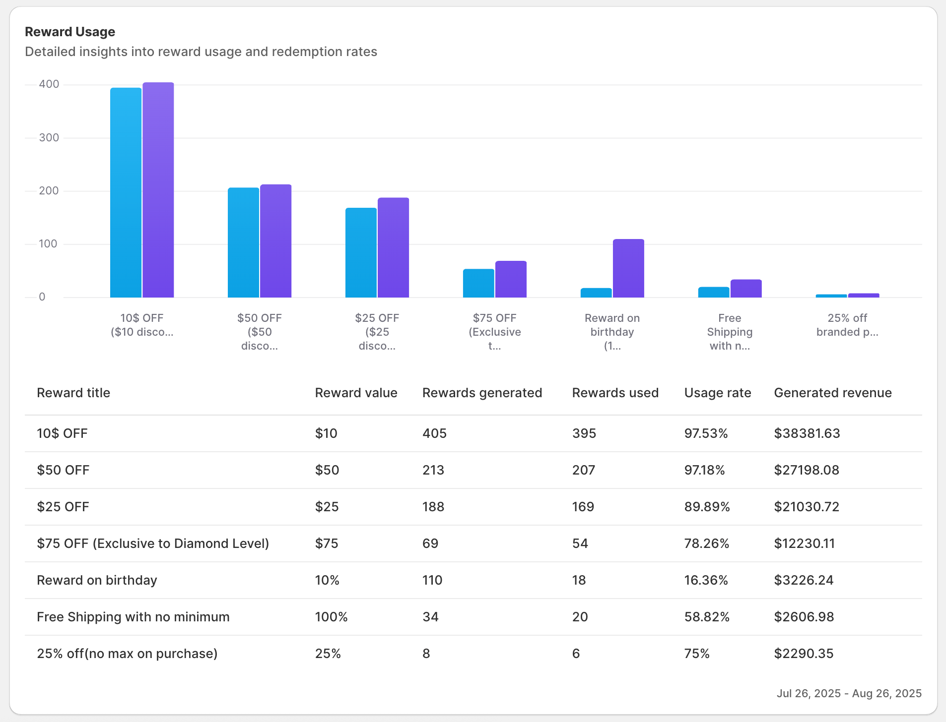Select the purple bar for $50 OFF
This screenshot has width=946, height=722.
(x=276, y=241)
